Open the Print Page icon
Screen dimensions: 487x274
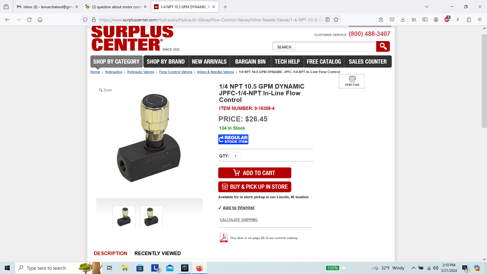pos(352,81)
